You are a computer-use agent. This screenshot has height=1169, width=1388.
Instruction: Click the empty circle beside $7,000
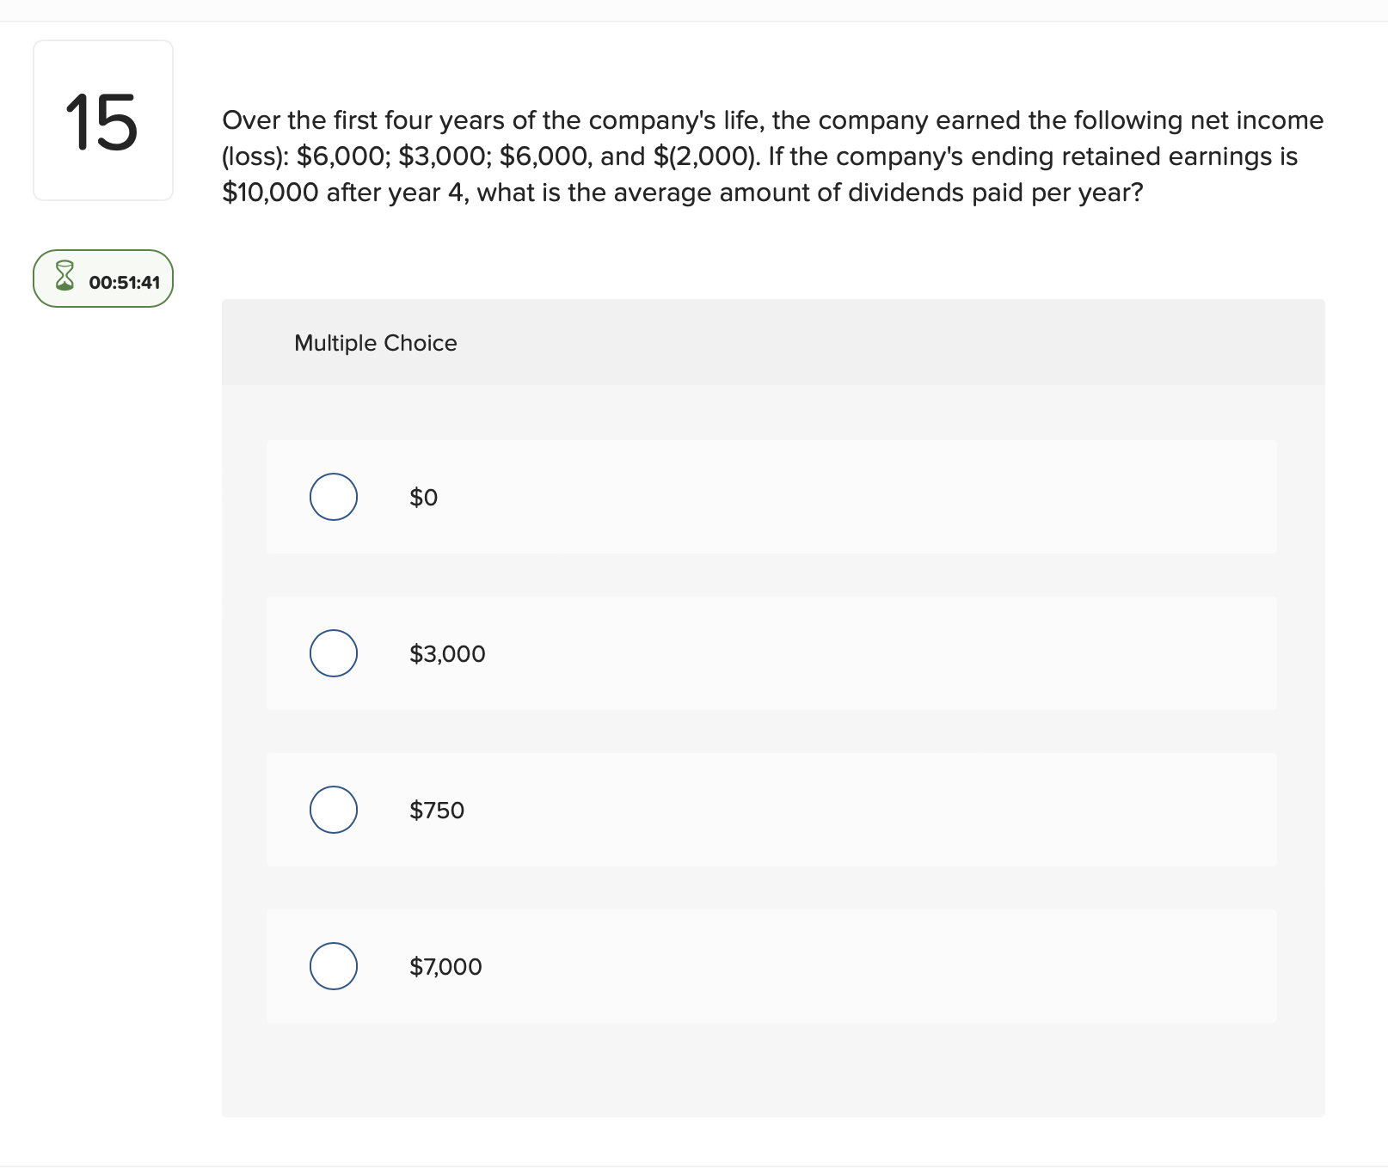[x=333, y=966]
